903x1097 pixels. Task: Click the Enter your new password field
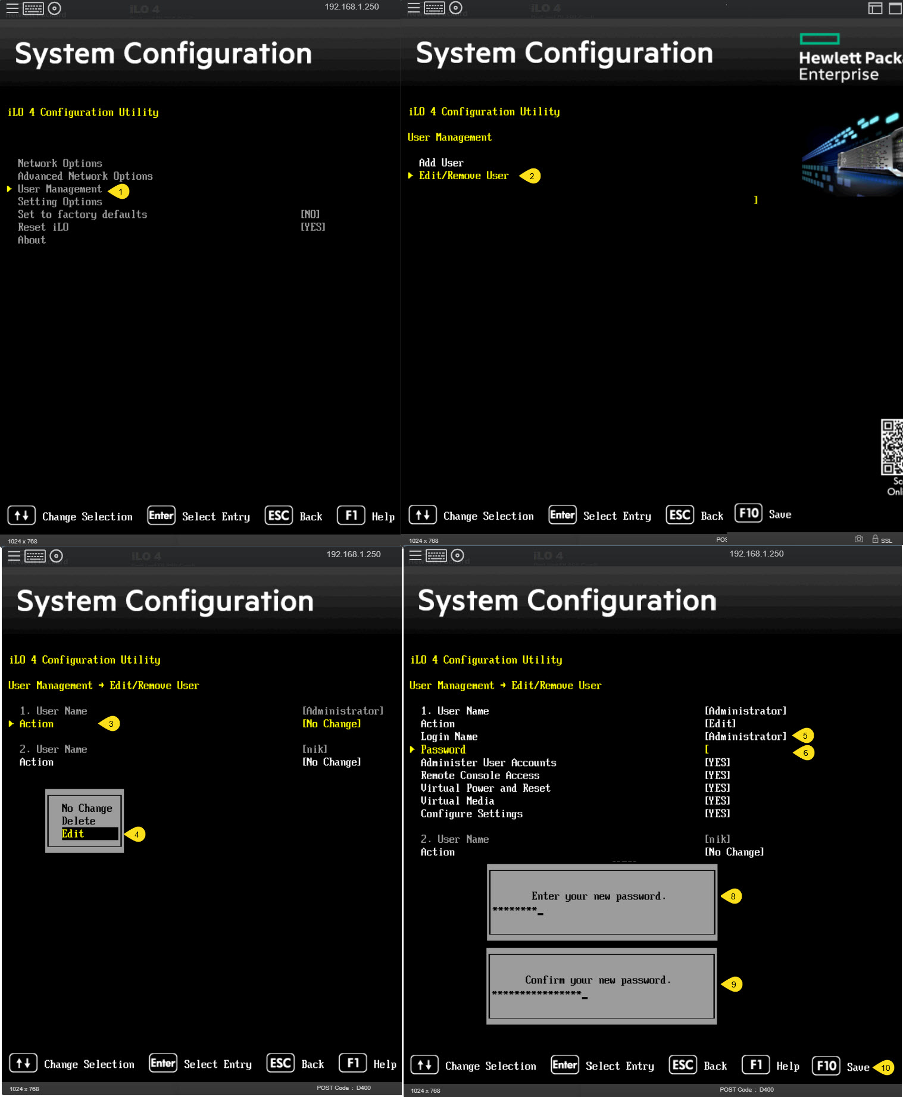pyautogui.click(x=602, y=902)
